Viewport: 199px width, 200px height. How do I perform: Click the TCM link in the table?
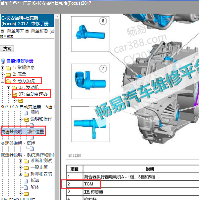tap(89, 184)
